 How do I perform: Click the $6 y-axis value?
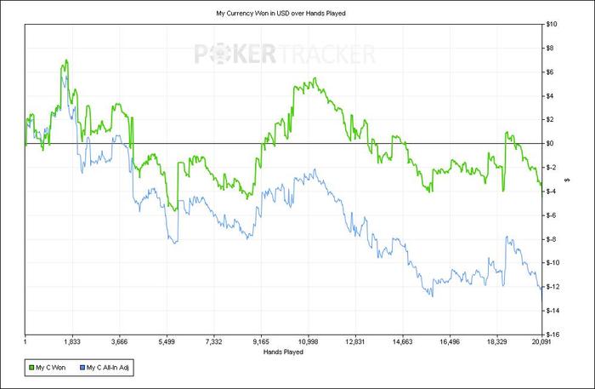pos(550,72)
